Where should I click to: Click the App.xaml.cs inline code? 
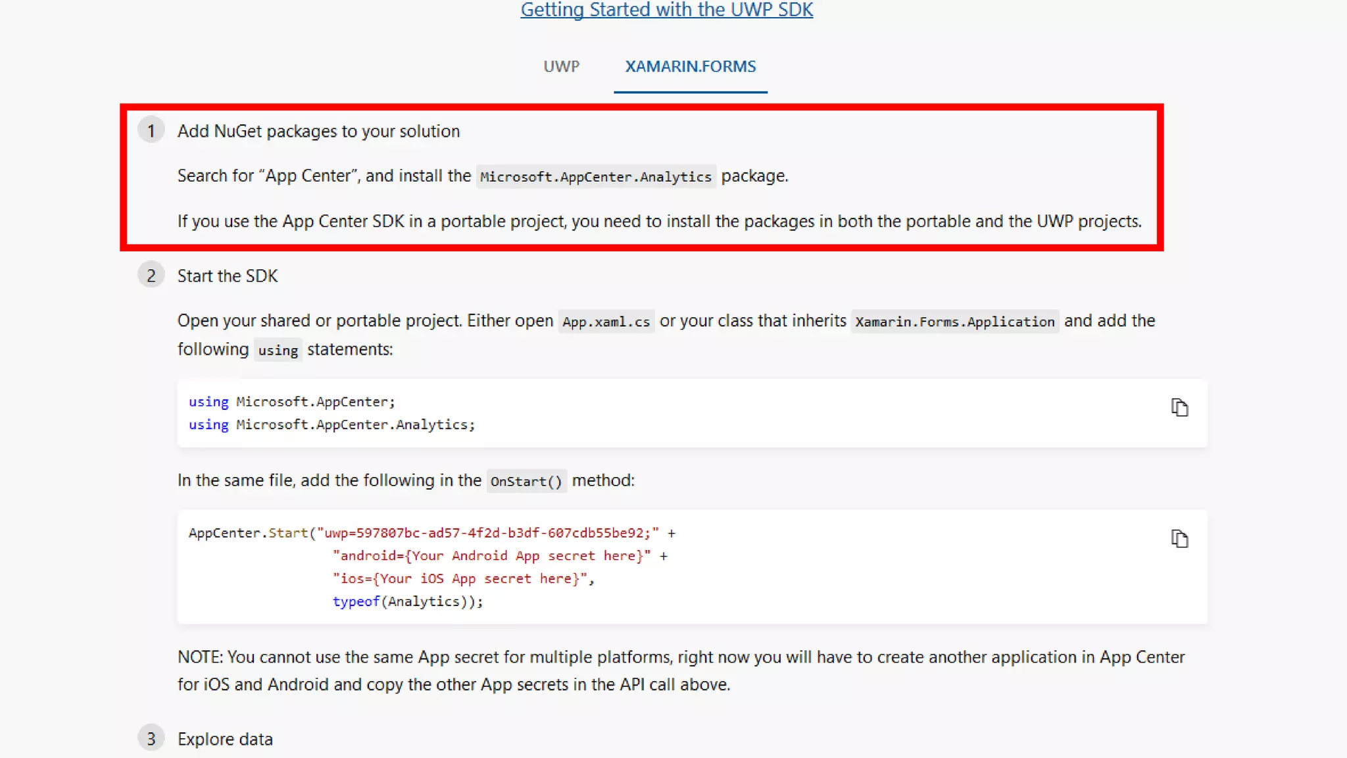click(606, 322)
